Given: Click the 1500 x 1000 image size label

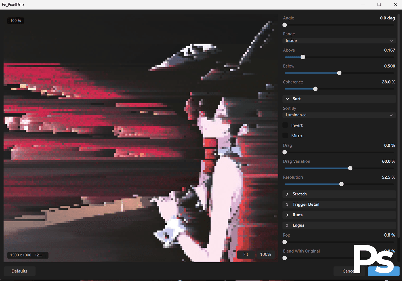Looking at the screenshot, I should pos(27,255).
